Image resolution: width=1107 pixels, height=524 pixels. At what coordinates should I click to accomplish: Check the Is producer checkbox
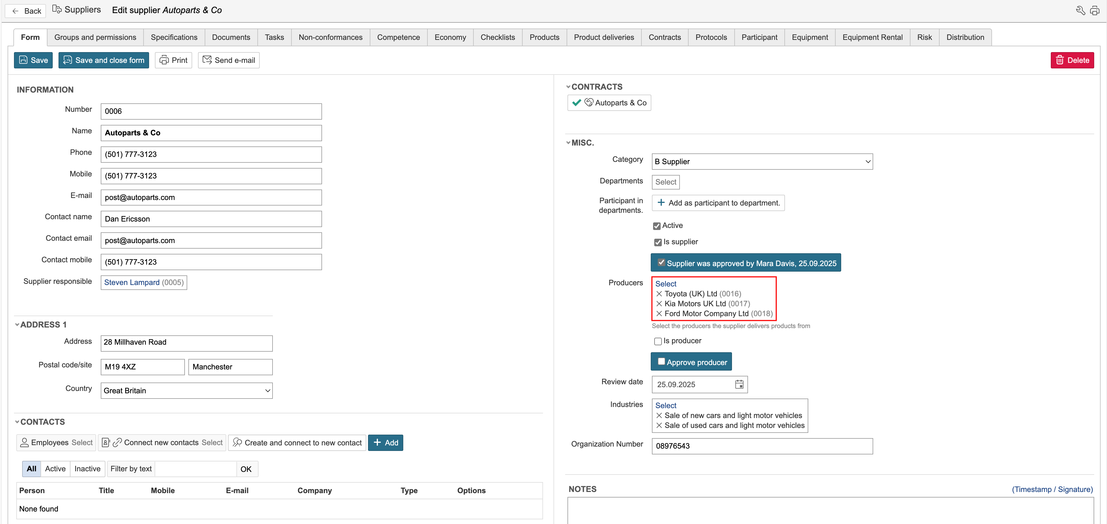point(657,341)
